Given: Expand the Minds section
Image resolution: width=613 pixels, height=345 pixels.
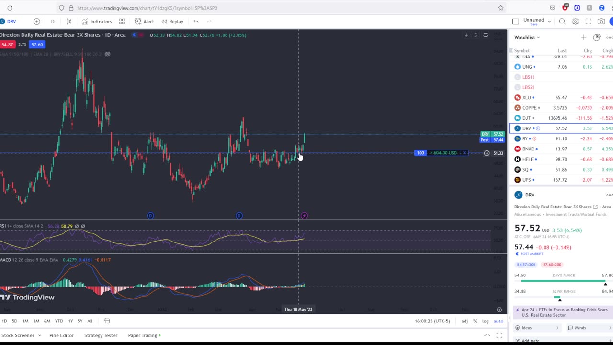Looking at the screenshot, I should (x=590, y=328).
